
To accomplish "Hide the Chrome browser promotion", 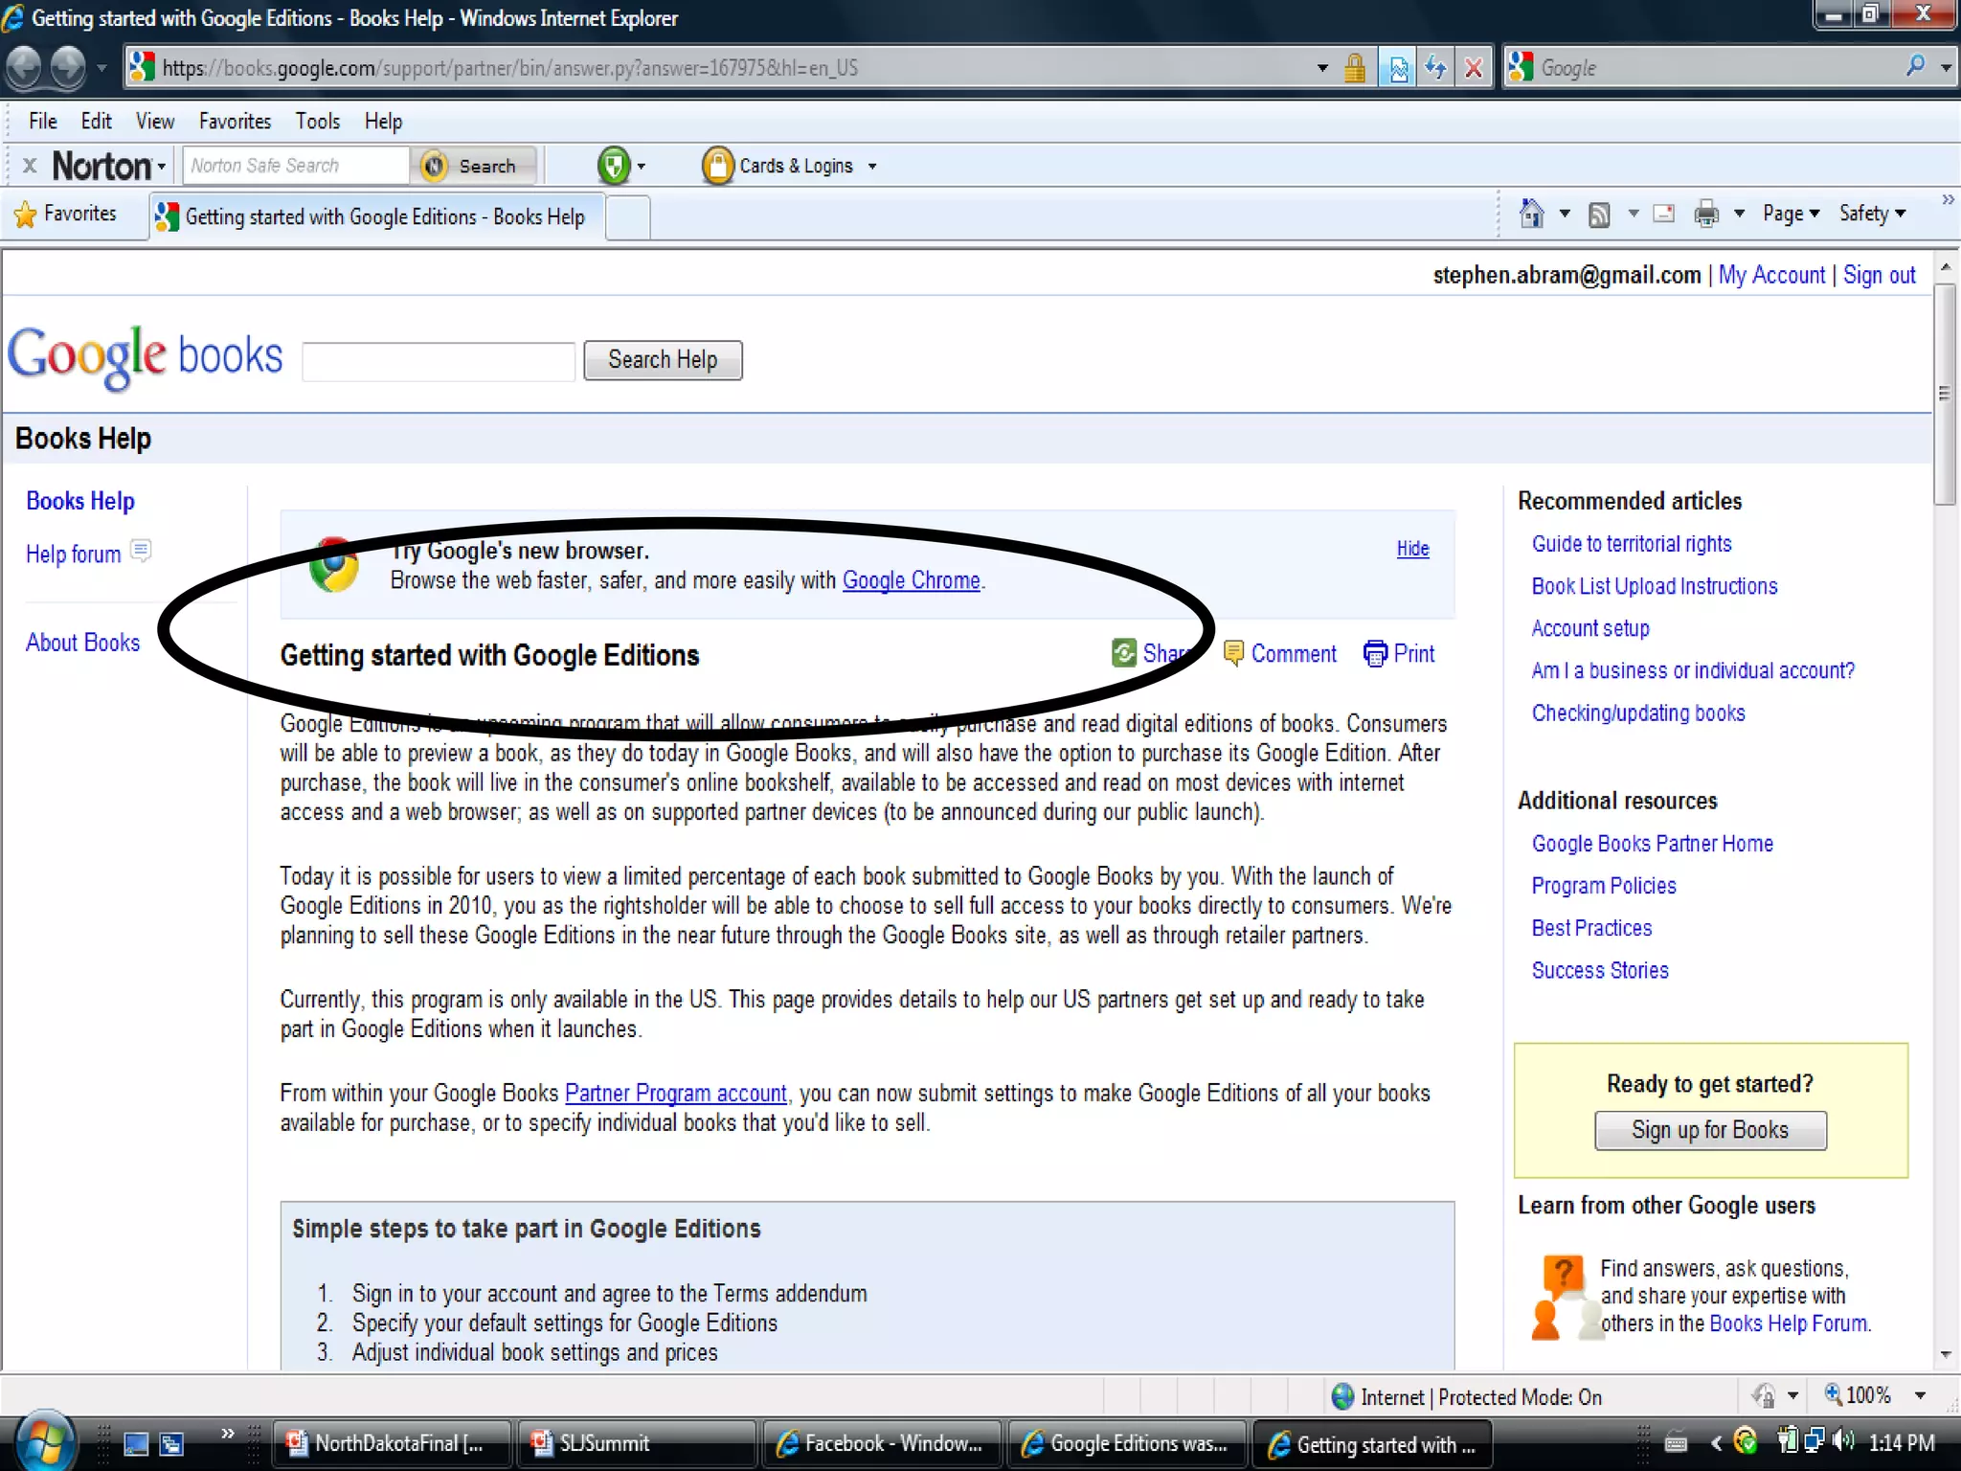I will tap(1411, 549).
